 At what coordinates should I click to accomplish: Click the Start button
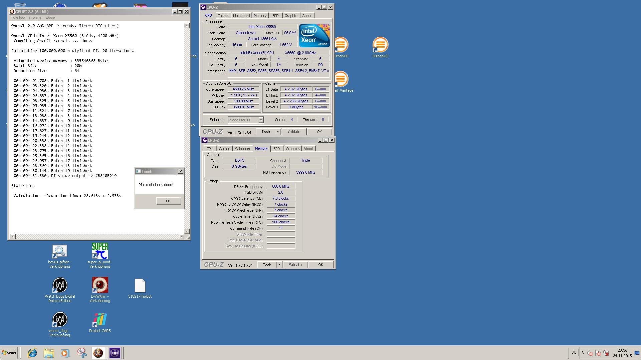pos(9,353)
